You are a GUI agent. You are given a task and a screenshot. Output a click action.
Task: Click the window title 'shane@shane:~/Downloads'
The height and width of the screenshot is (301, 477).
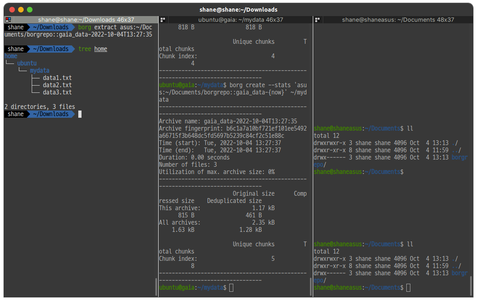click(238, 10)
